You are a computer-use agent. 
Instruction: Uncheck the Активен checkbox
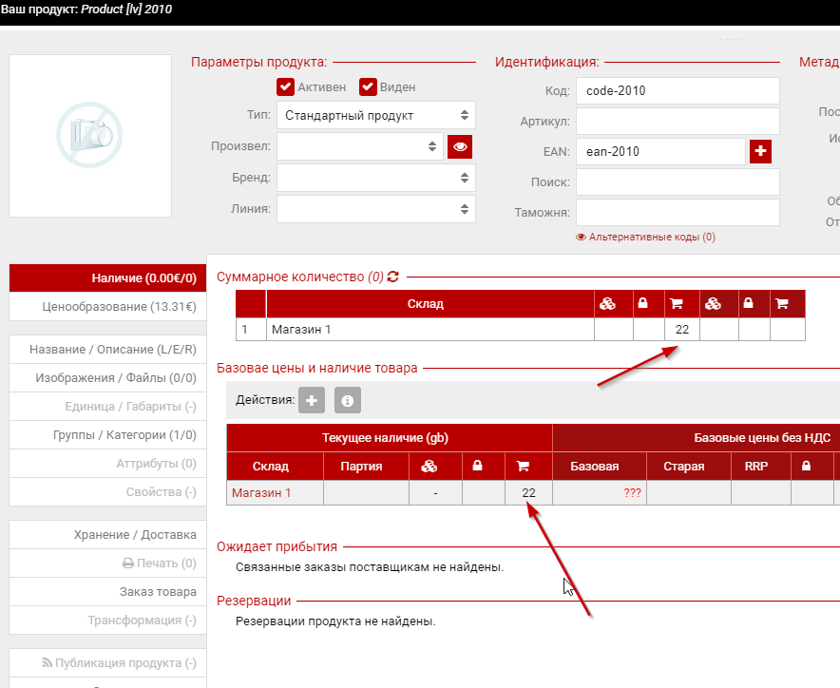pyautogui.click(x=285, y=87)
